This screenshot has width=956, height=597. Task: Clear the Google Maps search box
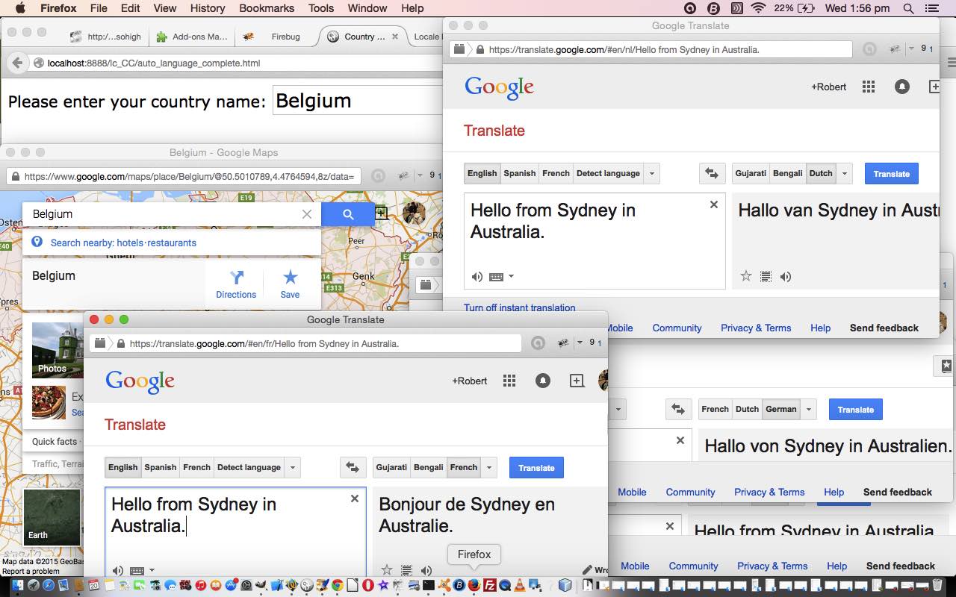tap(307, 214)
